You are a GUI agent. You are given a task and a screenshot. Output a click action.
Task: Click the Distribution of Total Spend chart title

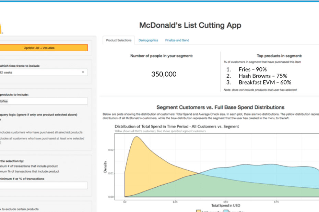177,127
